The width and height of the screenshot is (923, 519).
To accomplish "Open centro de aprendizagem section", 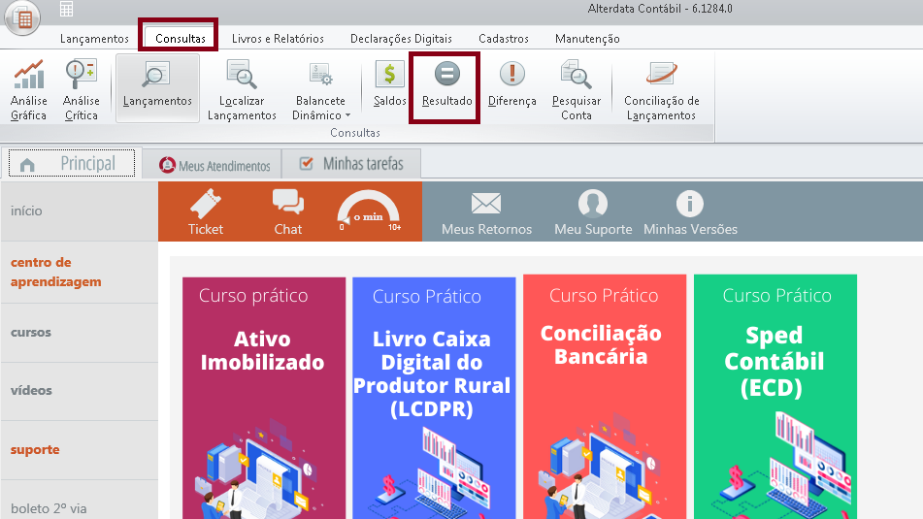I will pos(80,272).
